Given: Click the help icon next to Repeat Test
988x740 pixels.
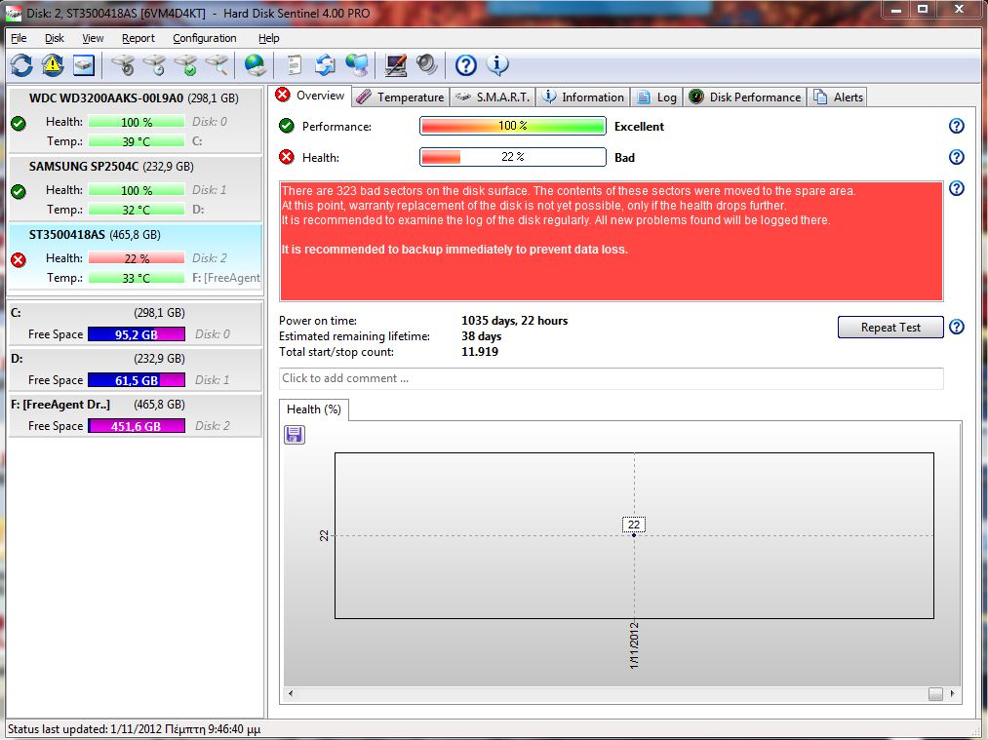Looking at the screenshot, I should click(957, 327).
